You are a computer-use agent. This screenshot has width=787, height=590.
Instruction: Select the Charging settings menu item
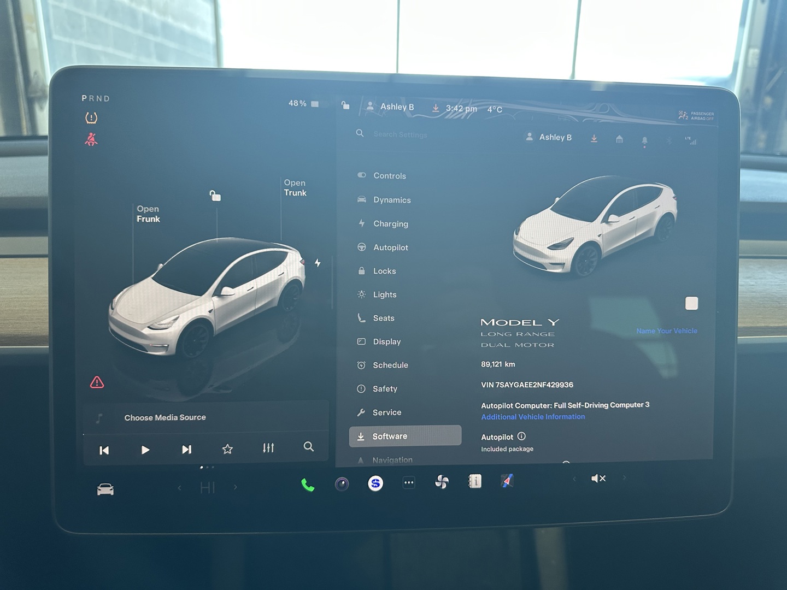[390, 223]
